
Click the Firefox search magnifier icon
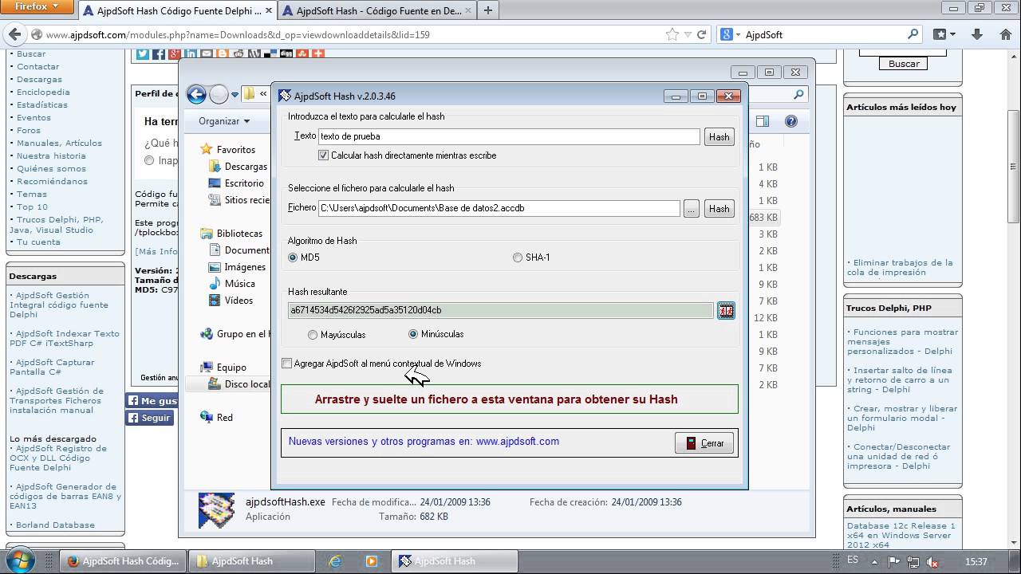tap(913, 34)
